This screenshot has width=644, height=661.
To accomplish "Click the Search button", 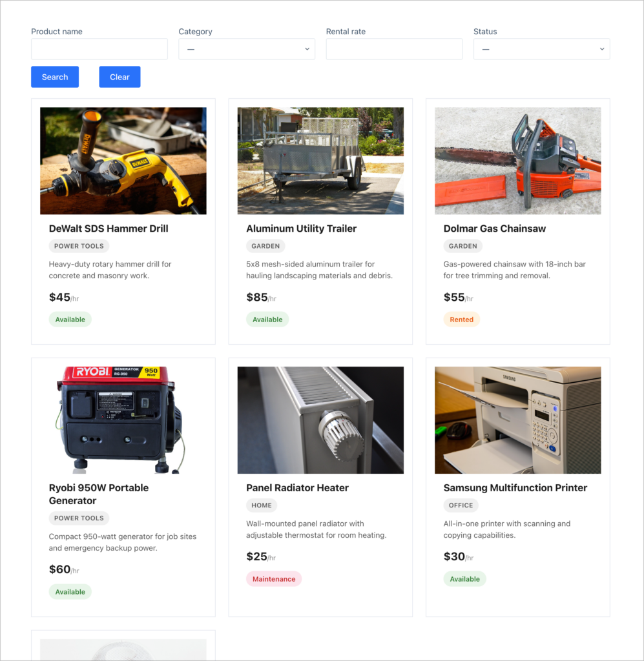I will (54, 76).
